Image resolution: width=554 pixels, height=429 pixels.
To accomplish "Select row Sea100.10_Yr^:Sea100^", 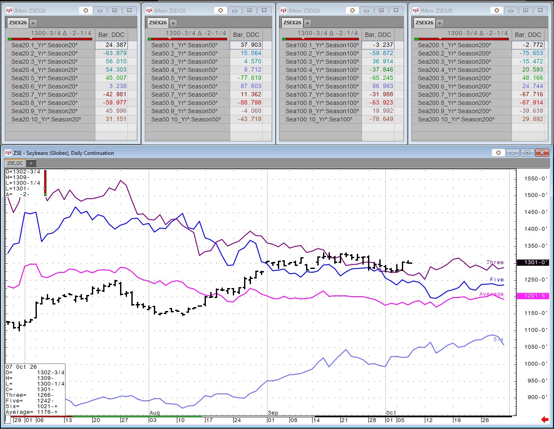I will [321, 119].
